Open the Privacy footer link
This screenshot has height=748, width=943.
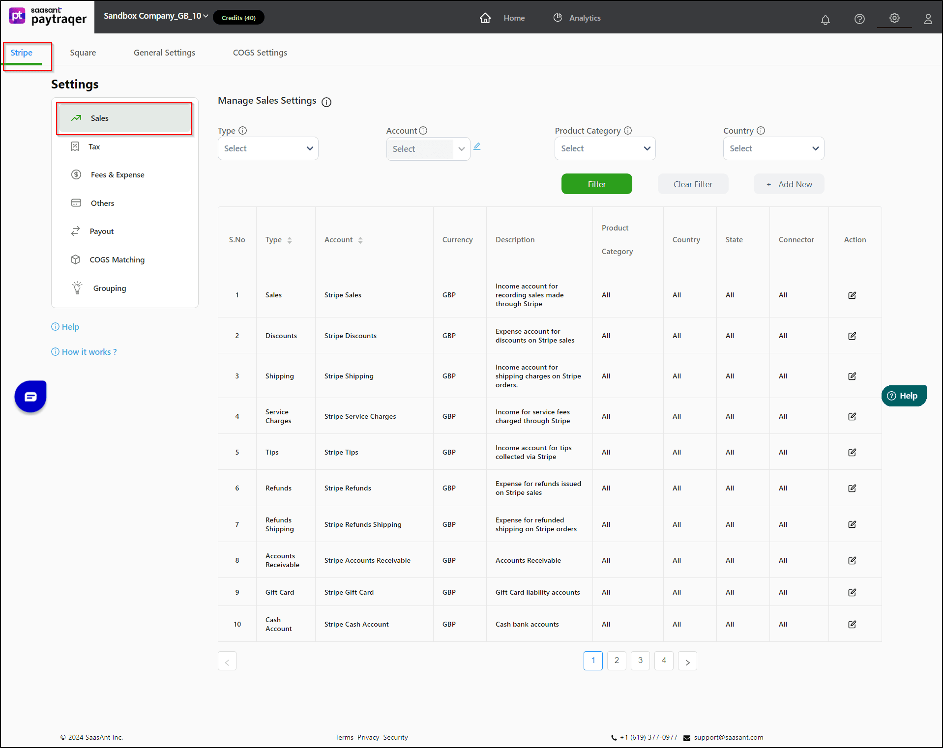click(368, 737)
